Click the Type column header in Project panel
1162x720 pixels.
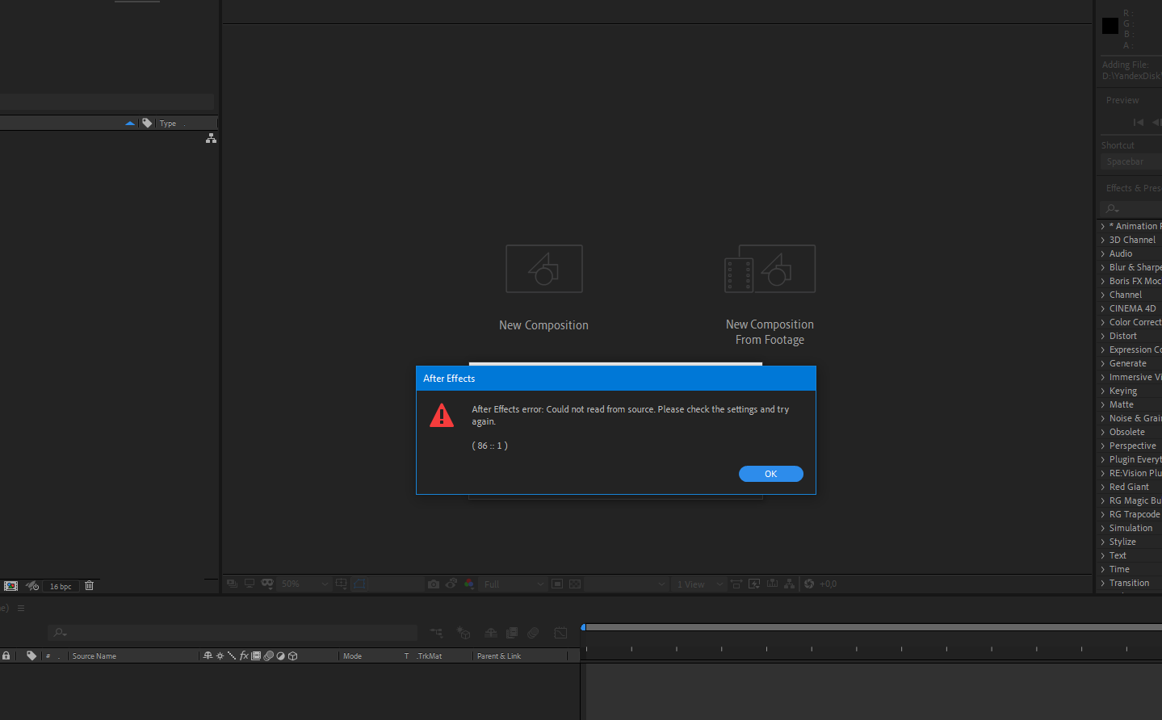click(168, 123)
